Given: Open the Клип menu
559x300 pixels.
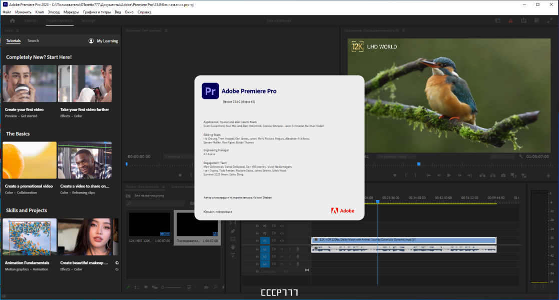Looking at the screenshot, I should point(40,12).
